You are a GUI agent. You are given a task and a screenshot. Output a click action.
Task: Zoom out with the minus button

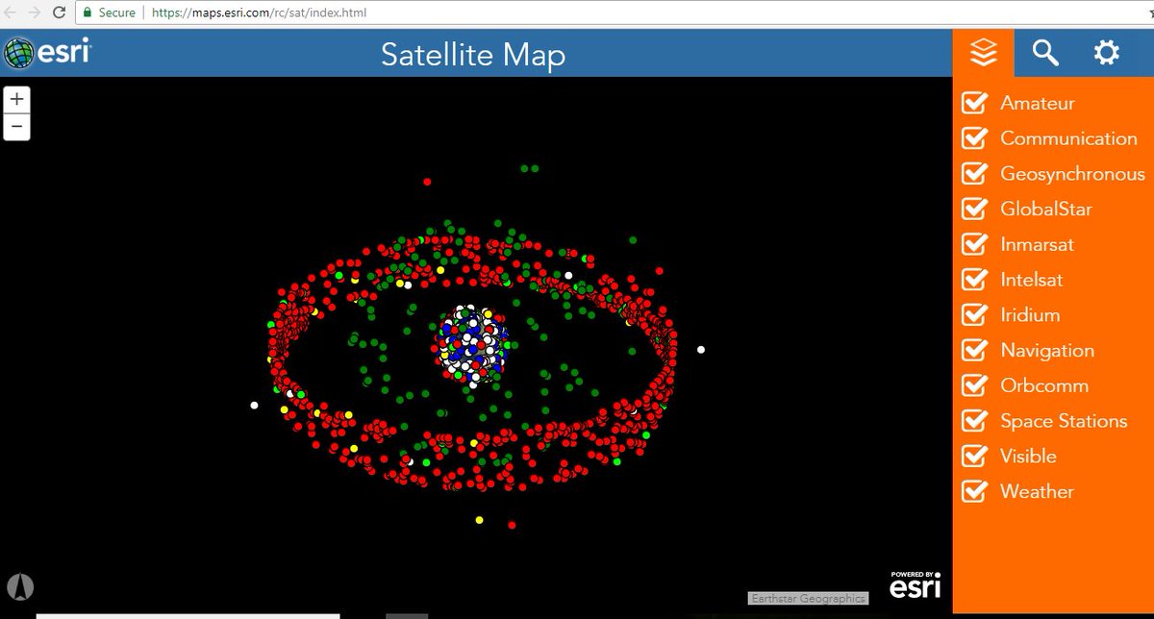point(17,127)
